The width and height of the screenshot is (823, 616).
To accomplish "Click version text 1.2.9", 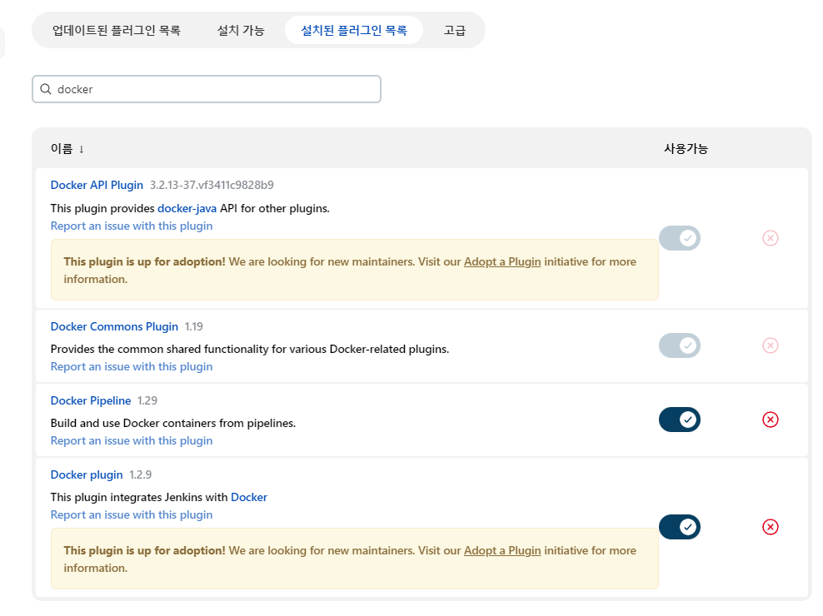I will tap(140, 474).
